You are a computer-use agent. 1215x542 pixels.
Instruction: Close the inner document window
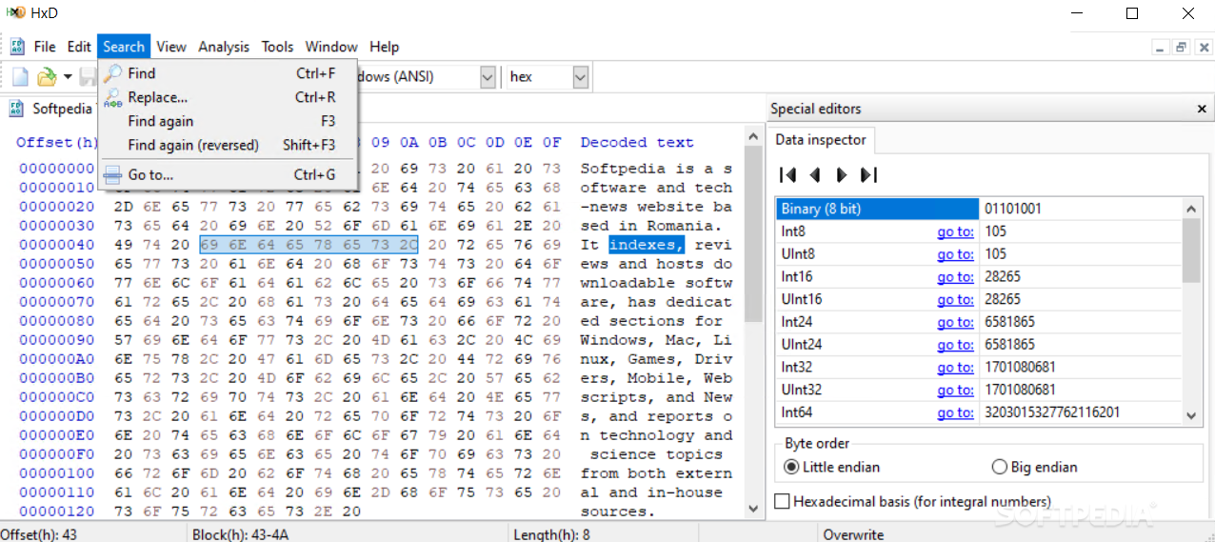click(x=1202, y=47)
